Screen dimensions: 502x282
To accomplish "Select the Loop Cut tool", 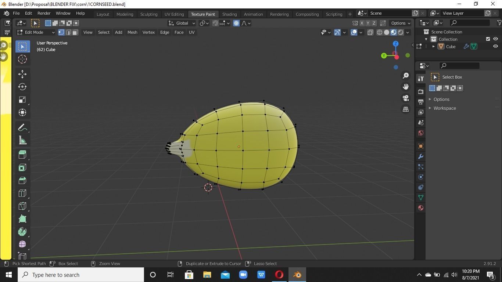I will coord(22,194).
